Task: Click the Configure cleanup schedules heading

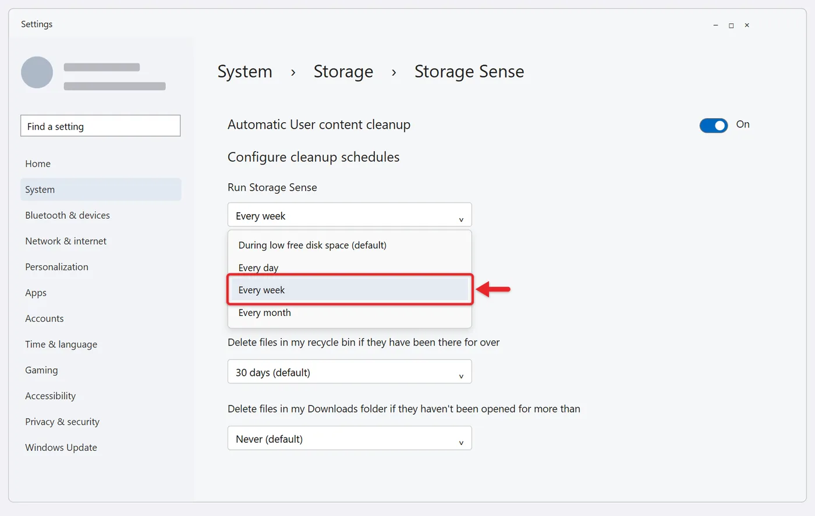Action: coord(313,157)
